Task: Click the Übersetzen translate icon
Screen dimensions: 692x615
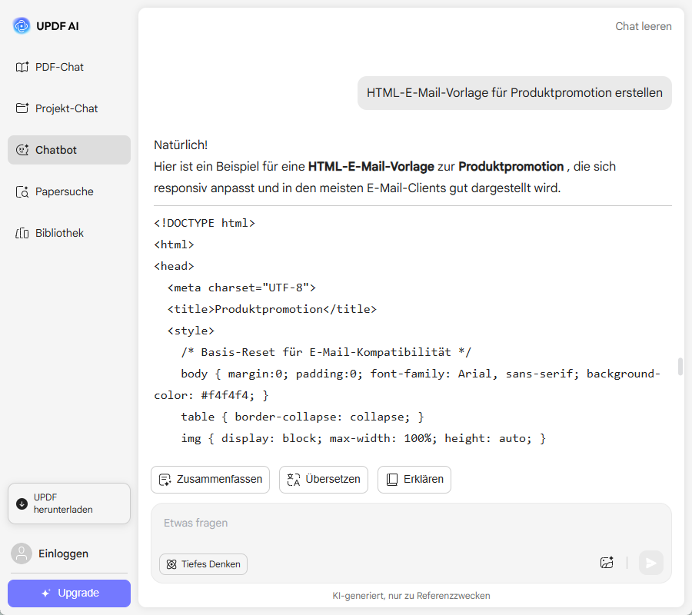Action: (x=294, y=480)
